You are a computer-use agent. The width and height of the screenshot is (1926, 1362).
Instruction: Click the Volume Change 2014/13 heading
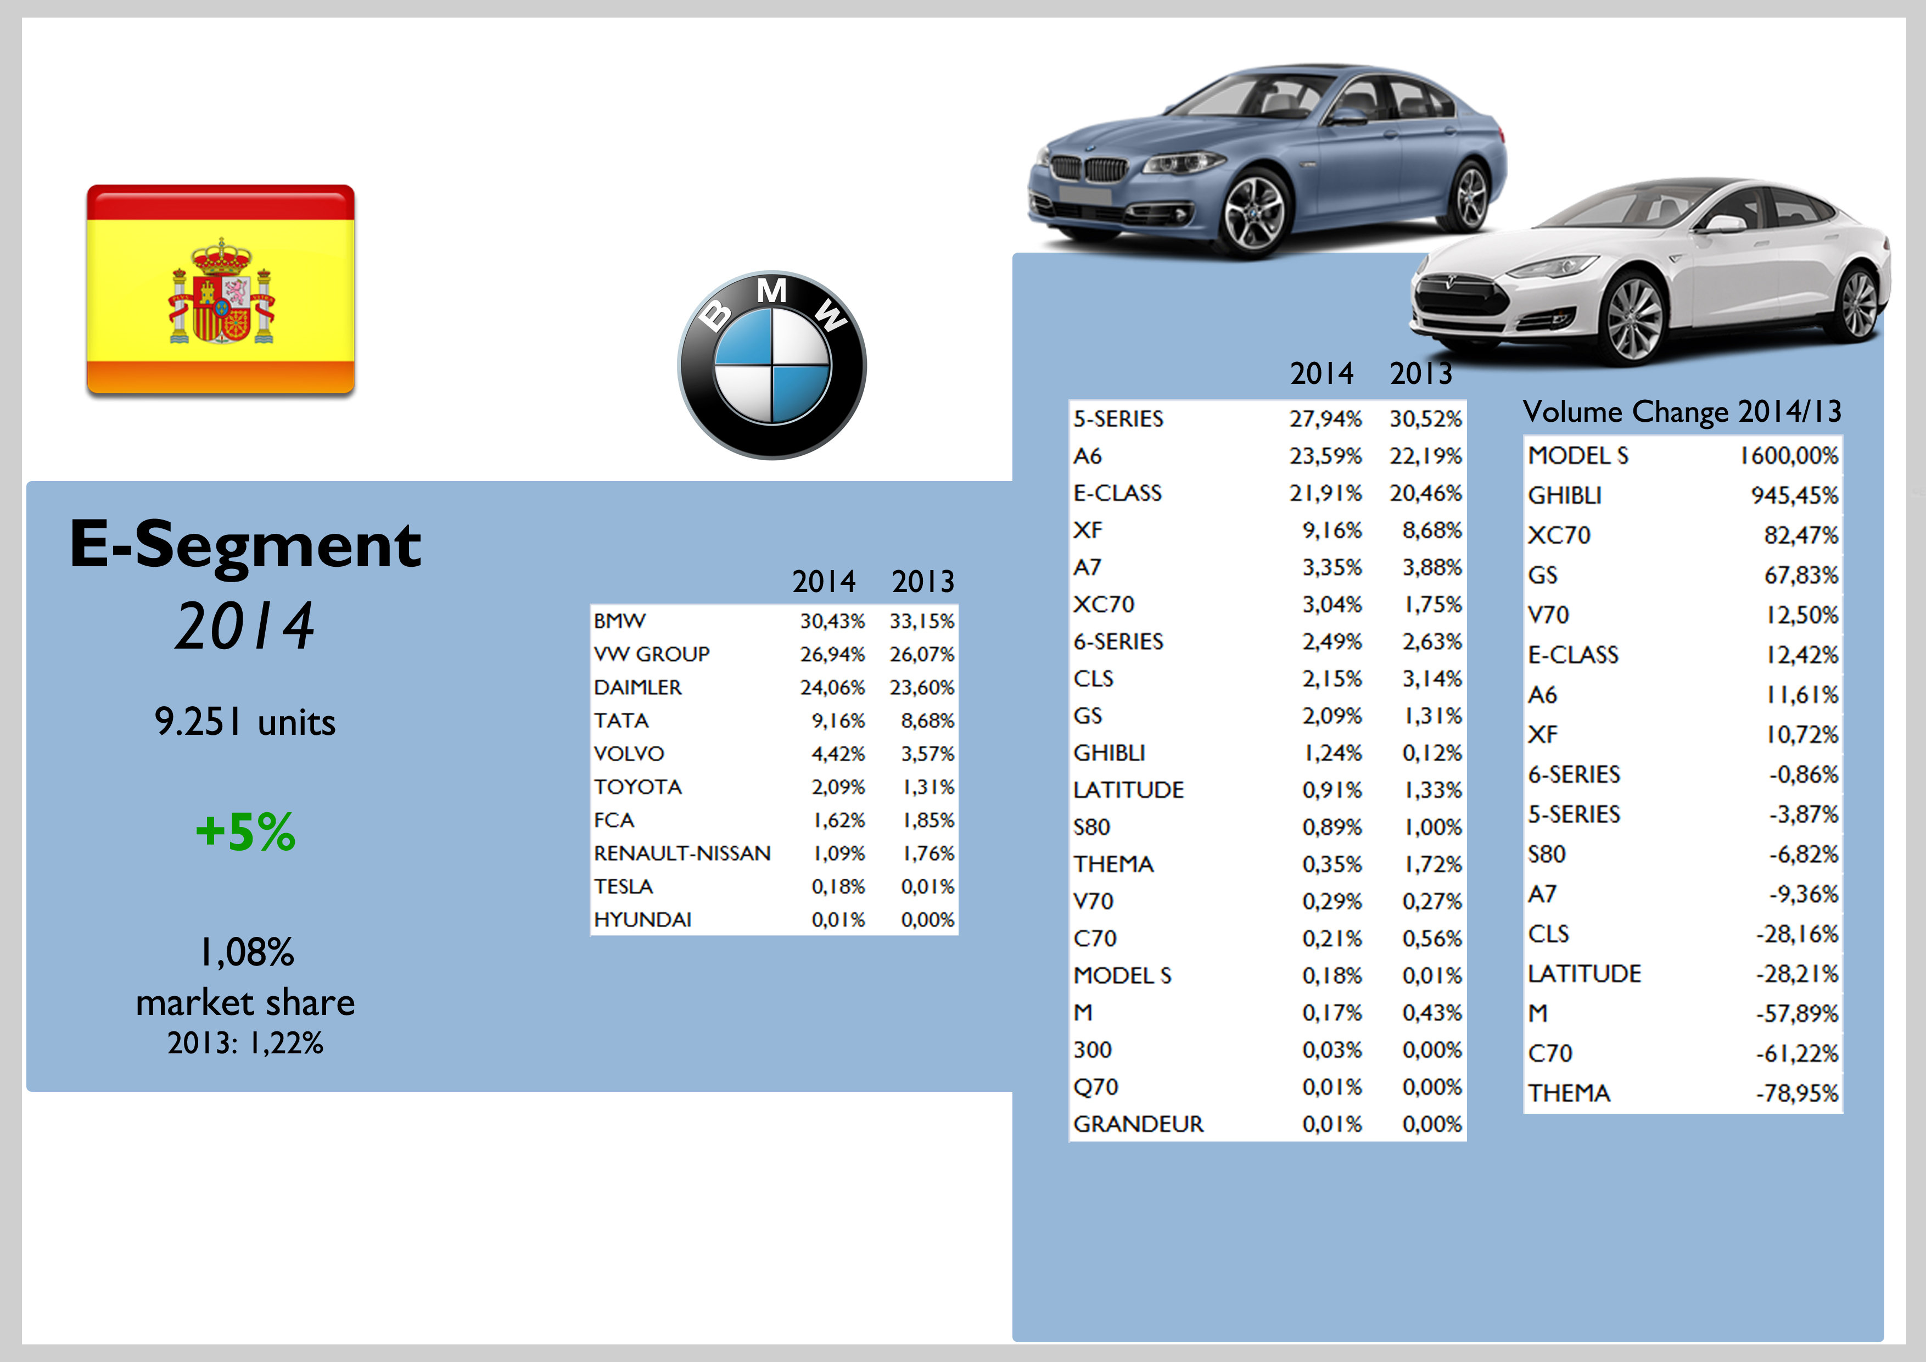pos(1681,411)
